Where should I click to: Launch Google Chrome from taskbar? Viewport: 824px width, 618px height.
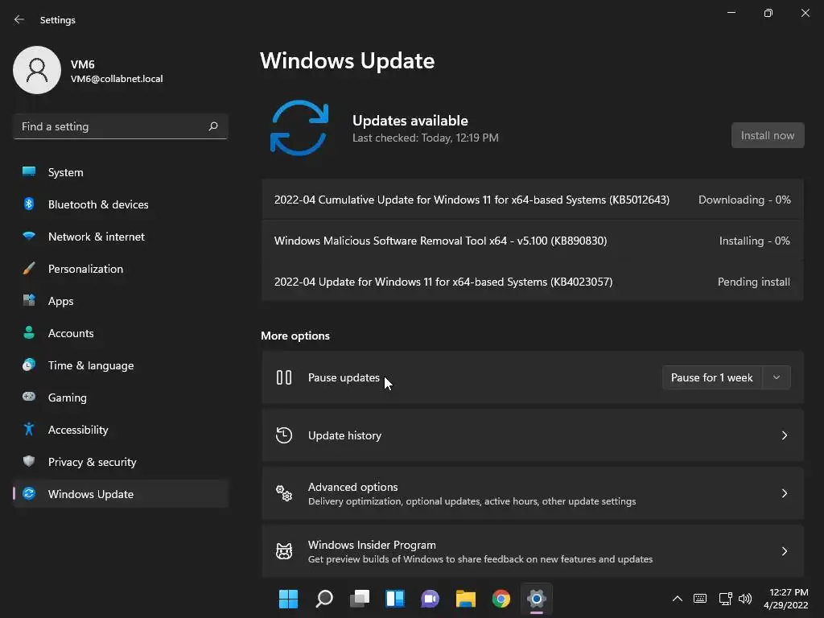pos(501,599)
